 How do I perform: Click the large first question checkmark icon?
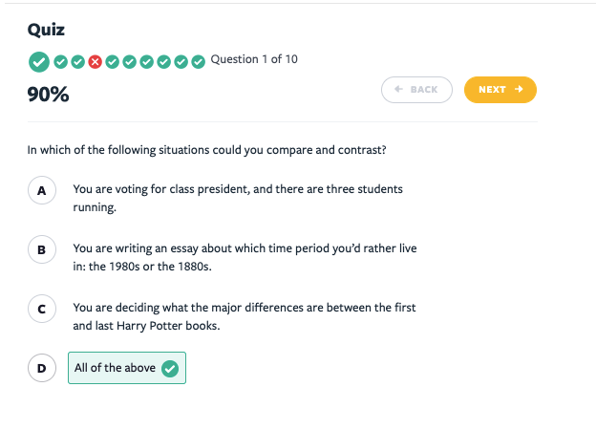pyautogui.click(x=39, y=61)
